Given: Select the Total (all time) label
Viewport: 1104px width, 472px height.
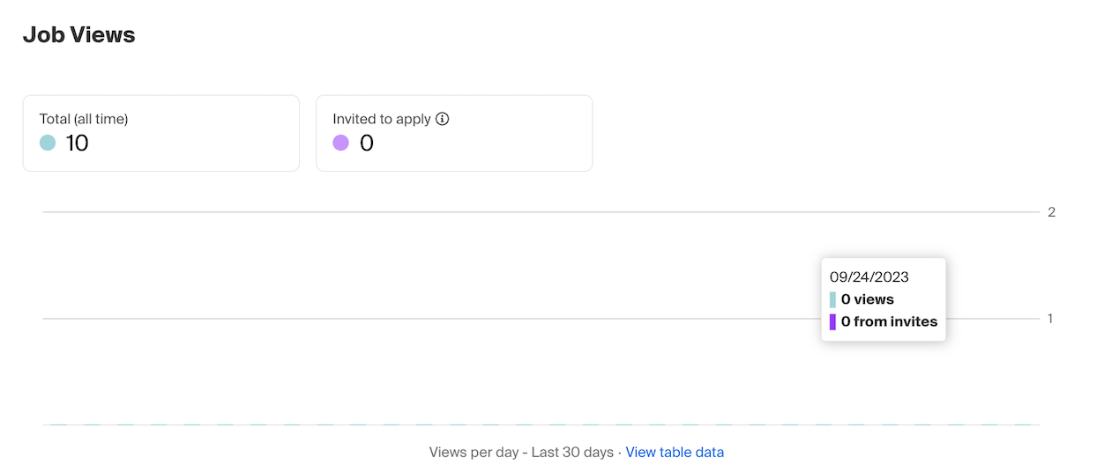Looking at the screenshot, I should [84, 119].
